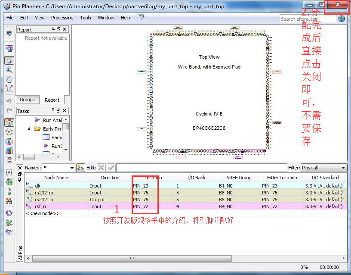Click the io purple play arrow icon
The height and width of the screenshot is (275, 351).
tap(9, 231)
